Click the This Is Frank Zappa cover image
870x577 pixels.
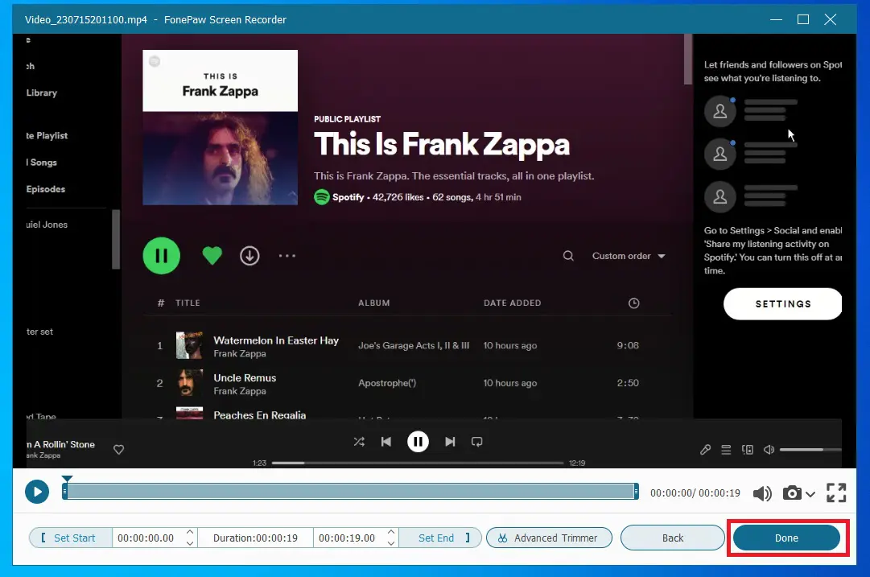[221, 128]
